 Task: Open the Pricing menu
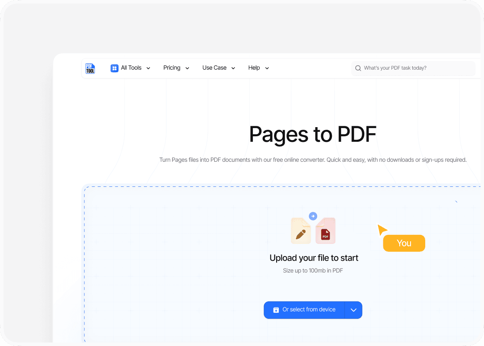pos(172,68)
